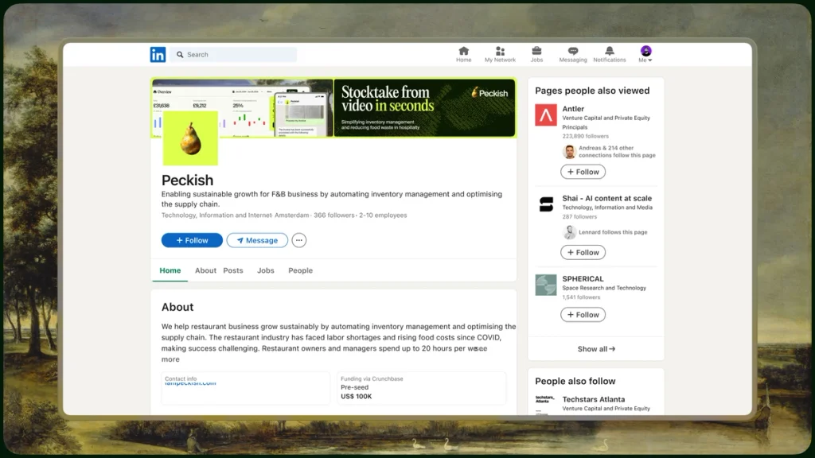Open the contact info website link
The image size is (815, 458).
pyautogui.click(x=190, y=383)
